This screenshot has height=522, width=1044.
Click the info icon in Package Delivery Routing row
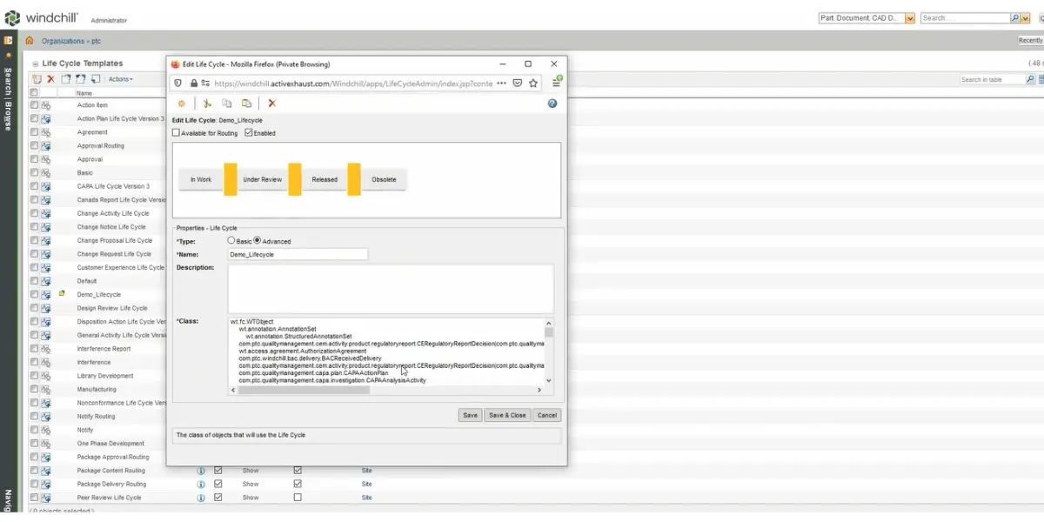click(201, 484)
